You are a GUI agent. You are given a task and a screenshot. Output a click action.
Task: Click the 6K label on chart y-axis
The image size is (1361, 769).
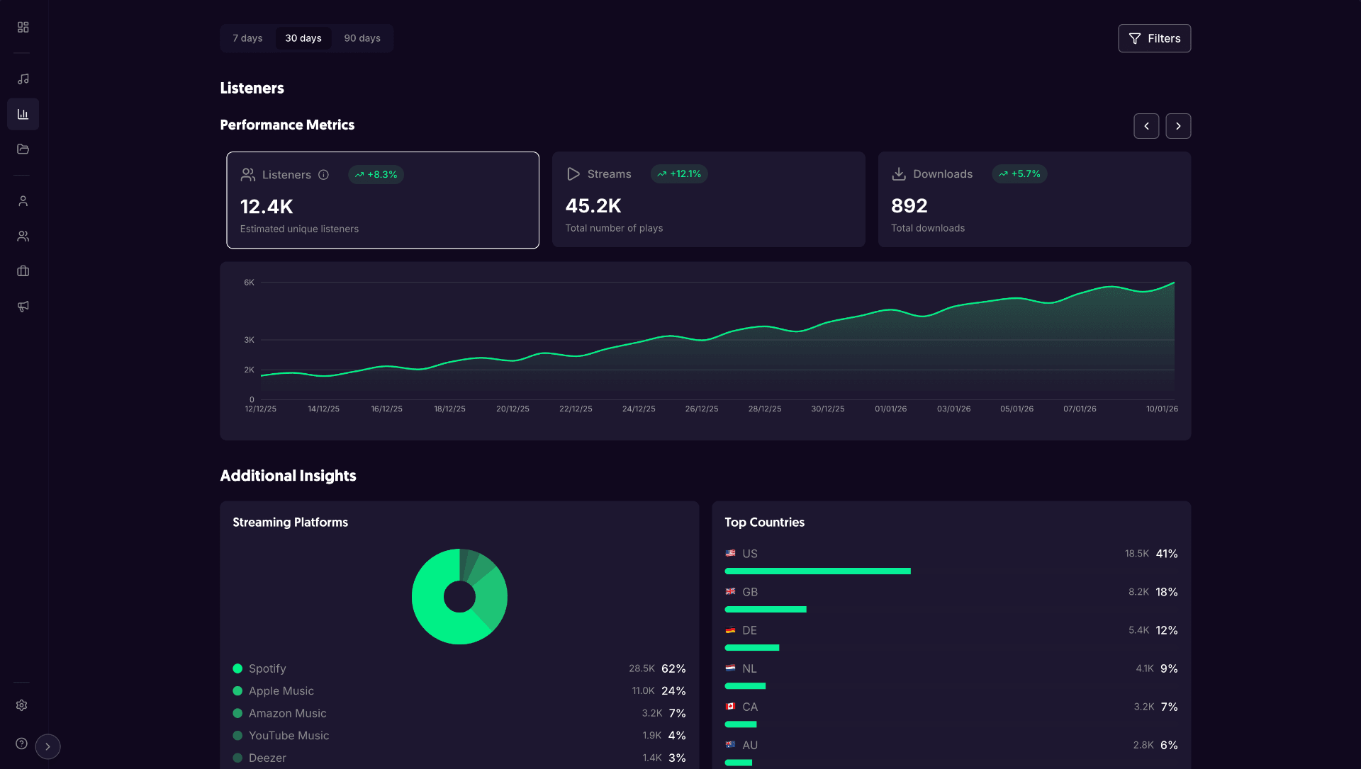[249, 283]
